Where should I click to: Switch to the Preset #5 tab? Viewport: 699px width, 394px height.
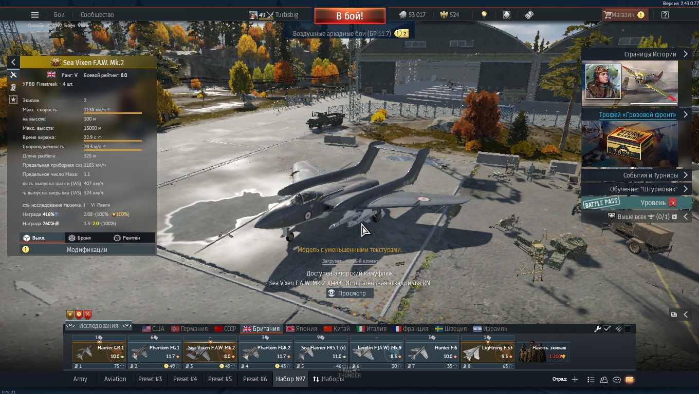tap(220, 379)
